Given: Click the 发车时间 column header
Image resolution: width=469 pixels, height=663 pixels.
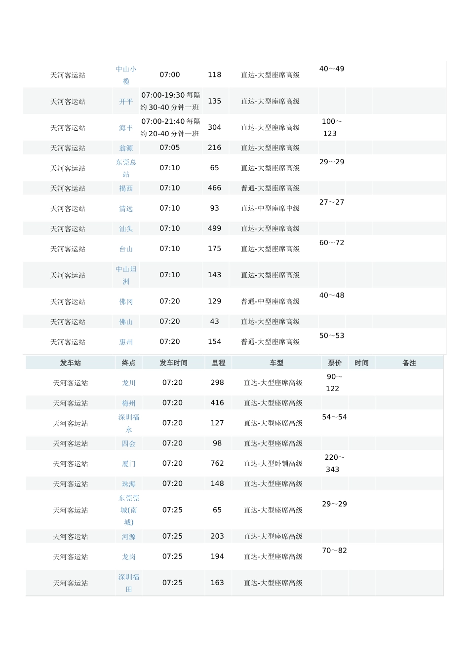Looking at the screenshot, I should coord(173,363).
